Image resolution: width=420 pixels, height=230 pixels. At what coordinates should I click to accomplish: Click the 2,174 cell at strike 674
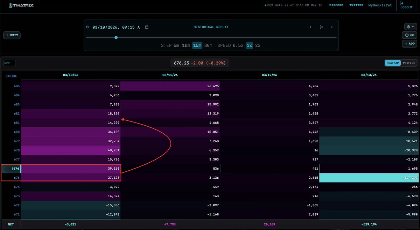(x=269, y=187)
